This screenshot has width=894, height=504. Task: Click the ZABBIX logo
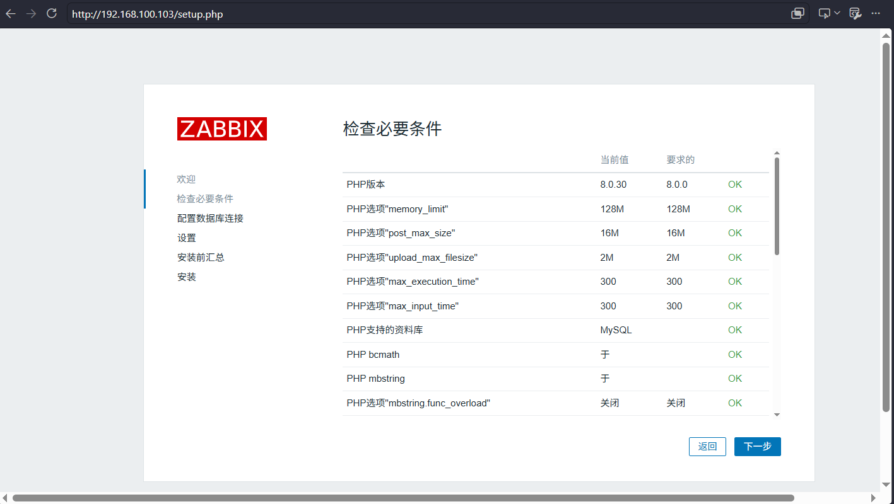pyautogui.click(x=222, y=129)
